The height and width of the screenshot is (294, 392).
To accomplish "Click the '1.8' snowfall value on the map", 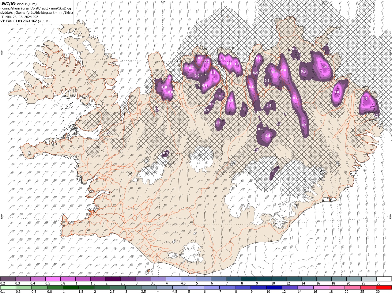I will pos(337,92).
